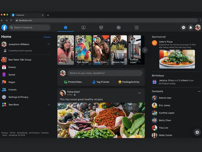Click the Ad Choices footer link

pos(34,133)
